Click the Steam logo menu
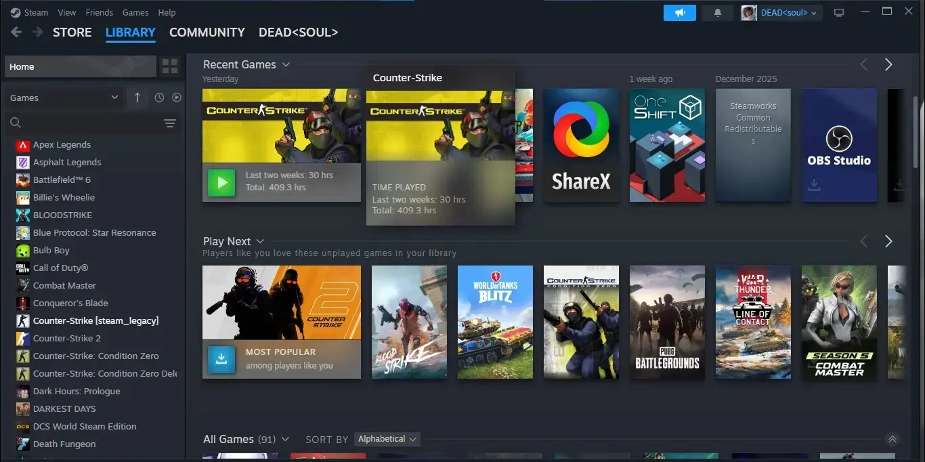 pos(29,12)
